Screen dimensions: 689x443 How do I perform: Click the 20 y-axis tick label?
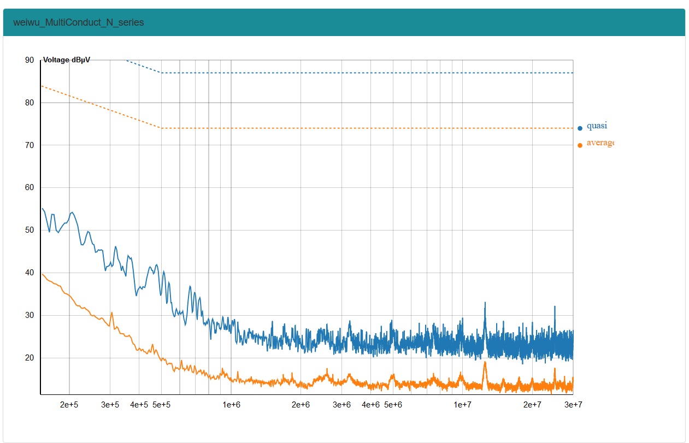[30, 358]
